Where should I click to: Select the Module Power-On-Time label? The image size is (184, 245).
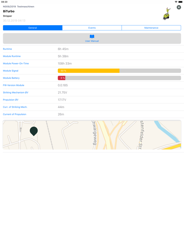pos(16,63)
